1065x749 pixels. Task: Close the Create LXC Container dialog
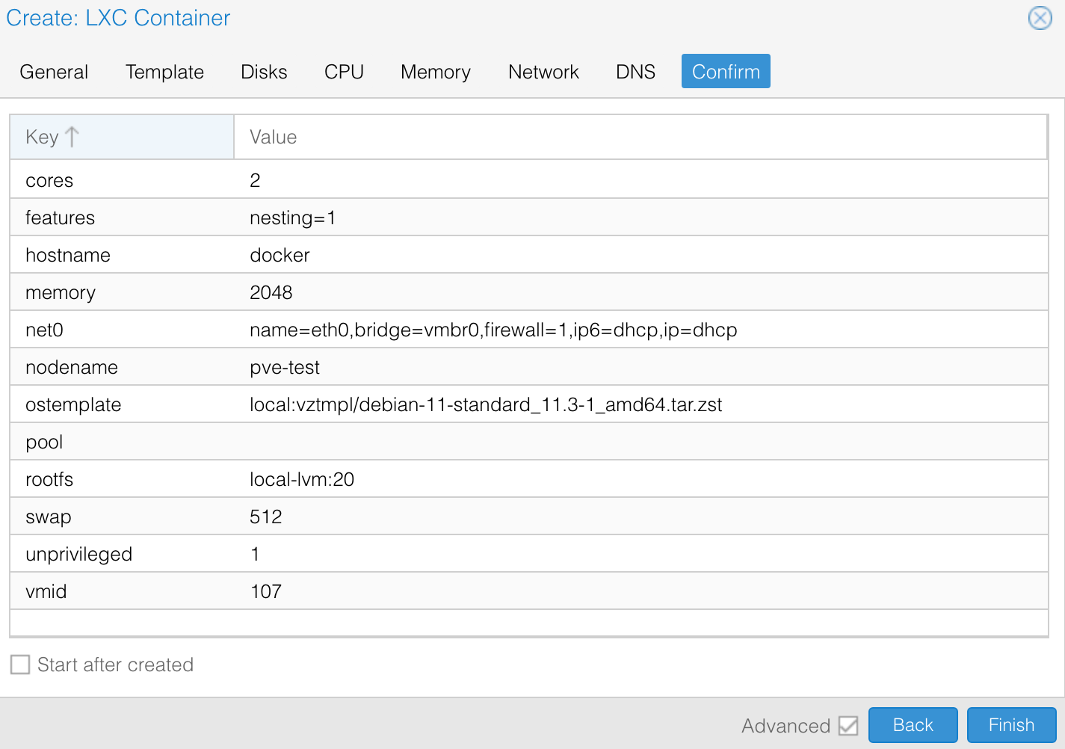(1040, 18)
